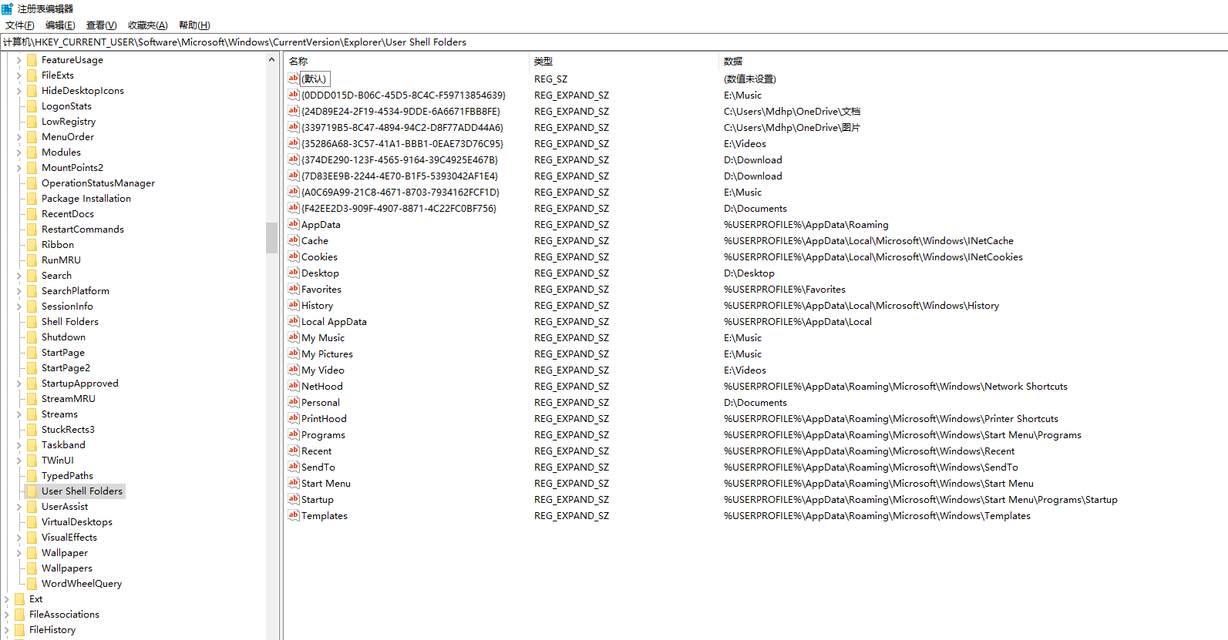This screenshot has width=1228, height=640.
Task: Open the 收藏夹(A) menu
Action: [x=147, y=25]
